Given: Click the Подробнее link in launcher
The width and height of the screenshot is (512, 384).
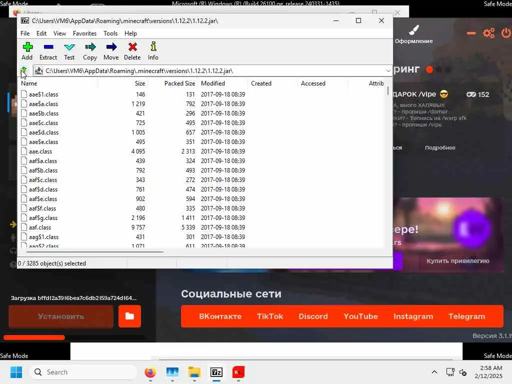Looking at the screenshot, I should [440, 147].
